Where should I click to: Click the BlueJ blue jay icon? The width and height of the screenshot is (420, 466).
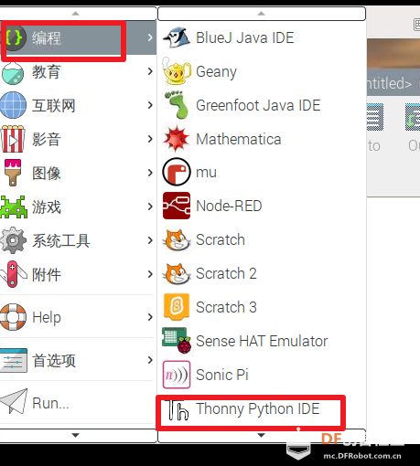177,37
